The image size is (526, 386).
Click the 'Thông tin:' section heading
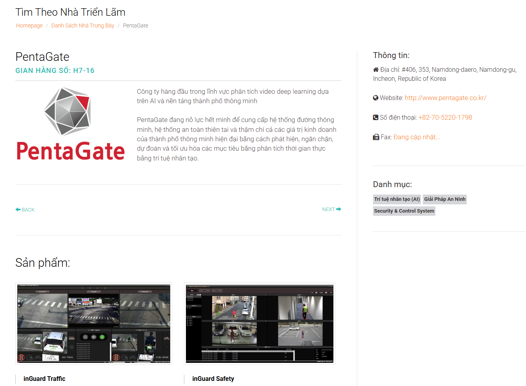(x=391, y=55)
